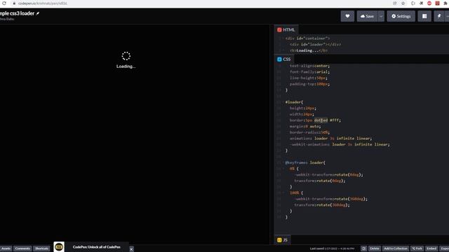Click the 'div id="container"' HTML line
449x252 pixels.
pyautogui.click(x=307, y=38)
